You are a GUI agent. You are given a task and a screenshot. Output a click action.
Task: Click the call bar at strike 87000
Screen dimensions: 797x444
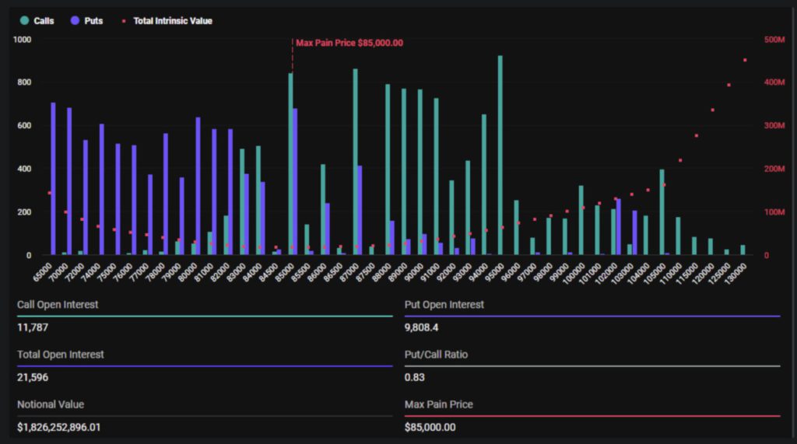[355, 162]
